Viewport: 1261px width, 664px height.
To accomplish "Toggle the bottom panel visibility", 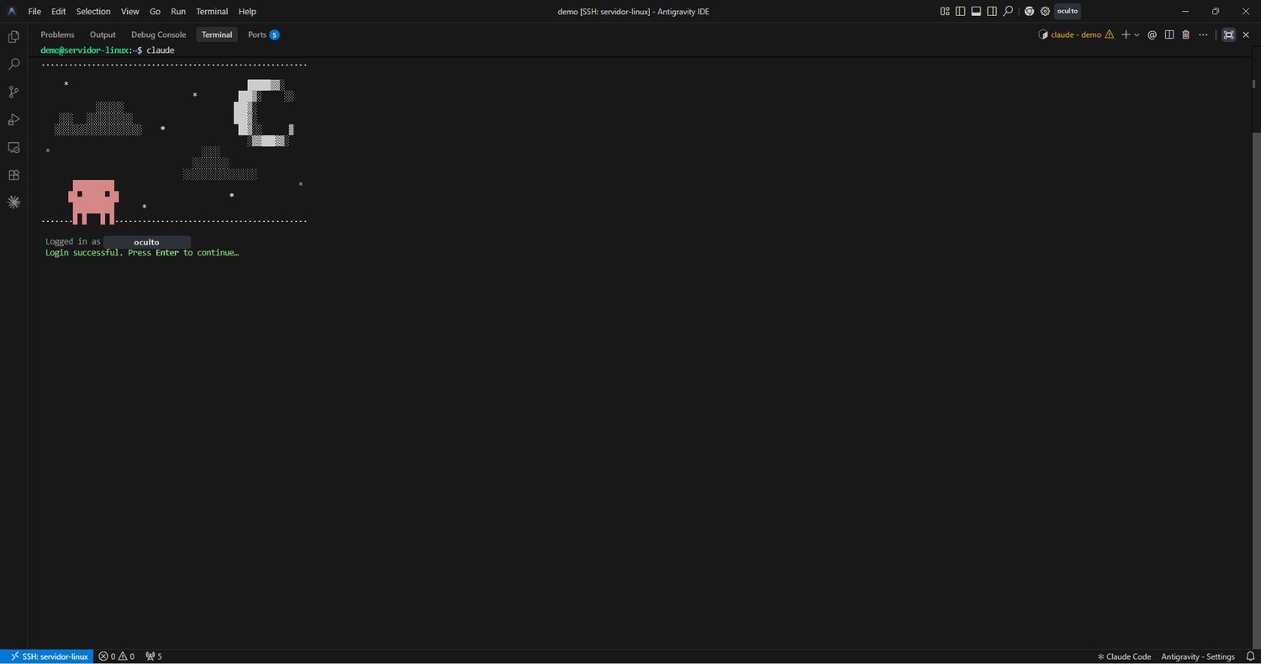I will point(976,11).
